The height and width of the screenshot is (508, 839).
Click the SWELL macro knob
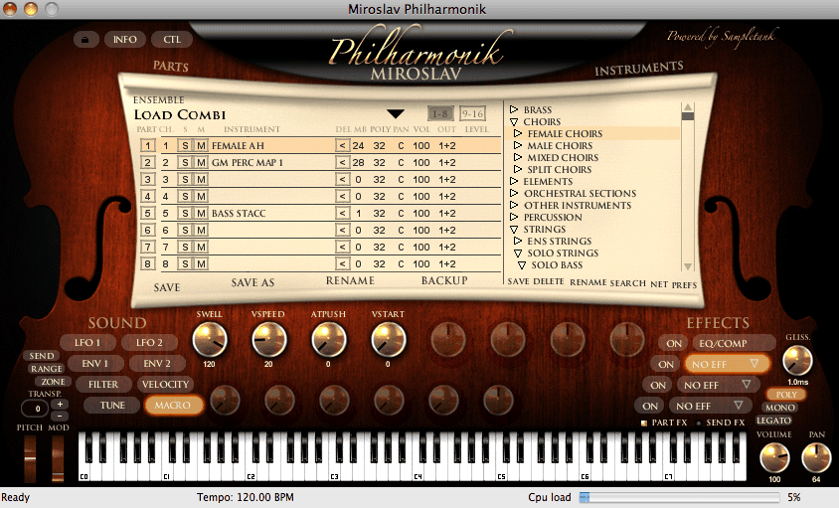[210, 341]
